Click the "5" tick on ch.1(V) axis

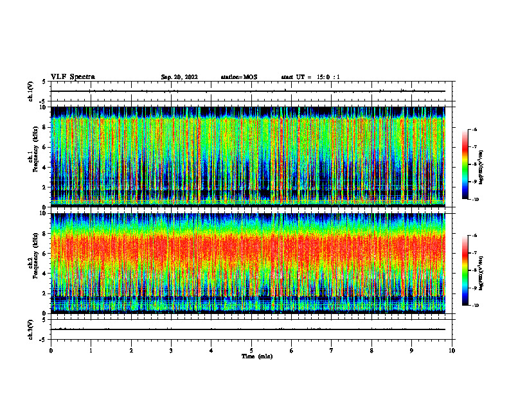pyautogui.click(x=44, y=82)
